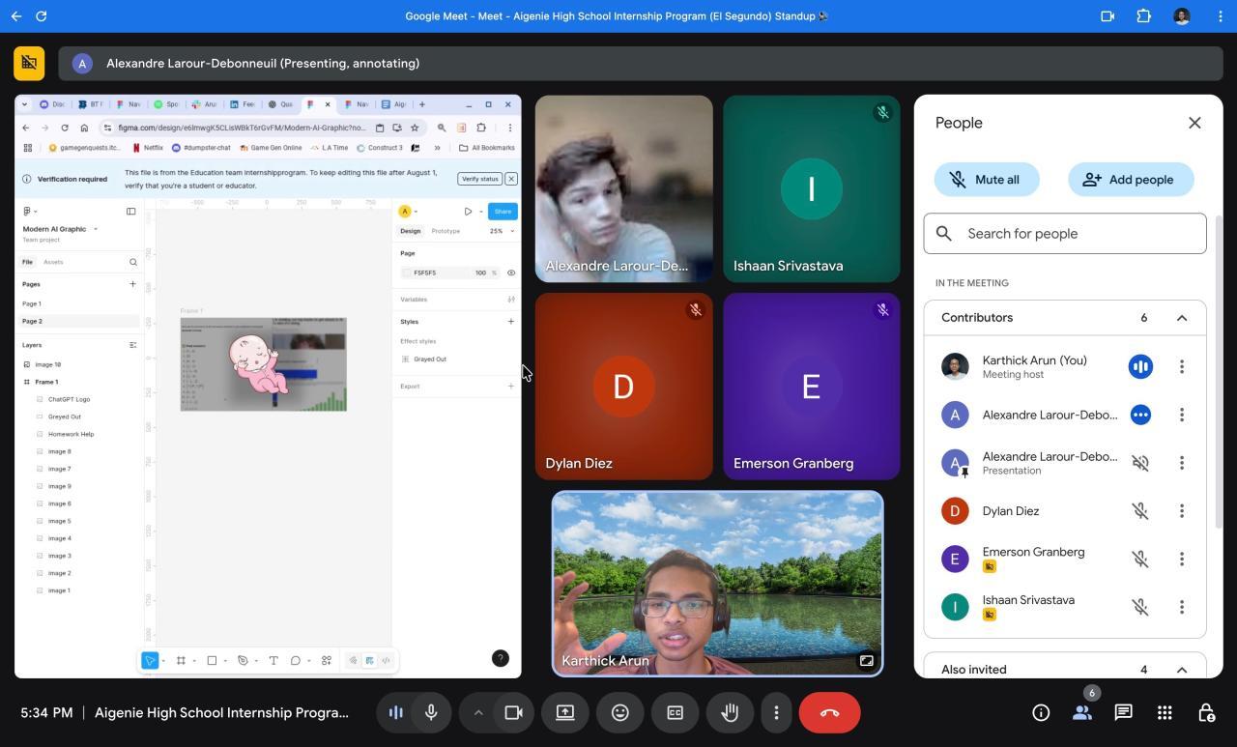Image resolution: width=1237 pixels, height=747 pixels.
Task: Open more options for Dylan Diez
Action: click(x=1181, y=511)
